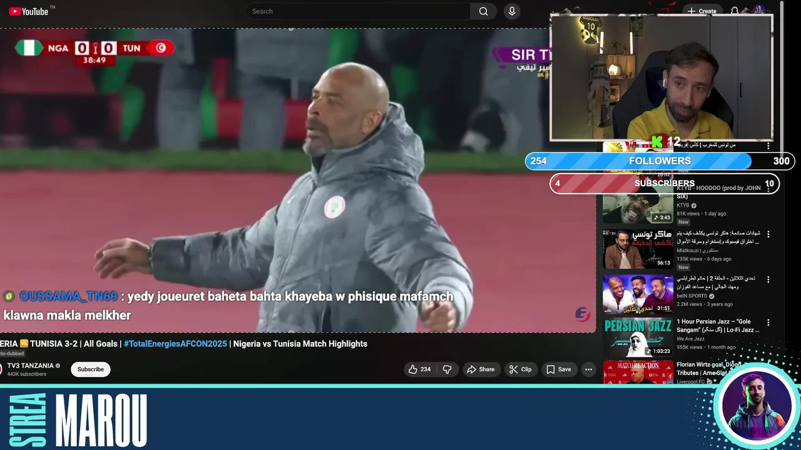Subscribe to TV3 TANZANIA
Screen dimensions: 801x450
(x=91, y=369)
